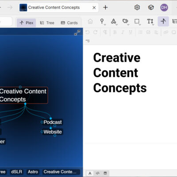Select the Podcast thought

(x=53, y=122)
